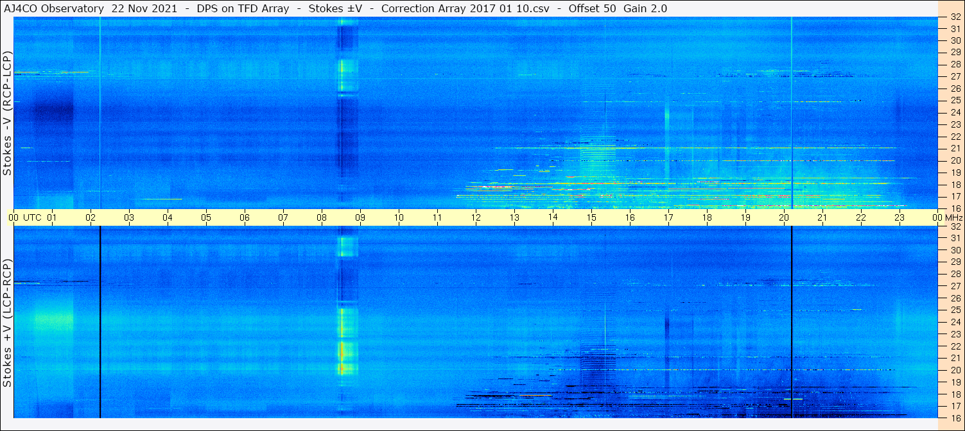Click the 19 MHz label of Stokes +V panel
Viewport: 965px width, 431px height.
tap(955, 382)
